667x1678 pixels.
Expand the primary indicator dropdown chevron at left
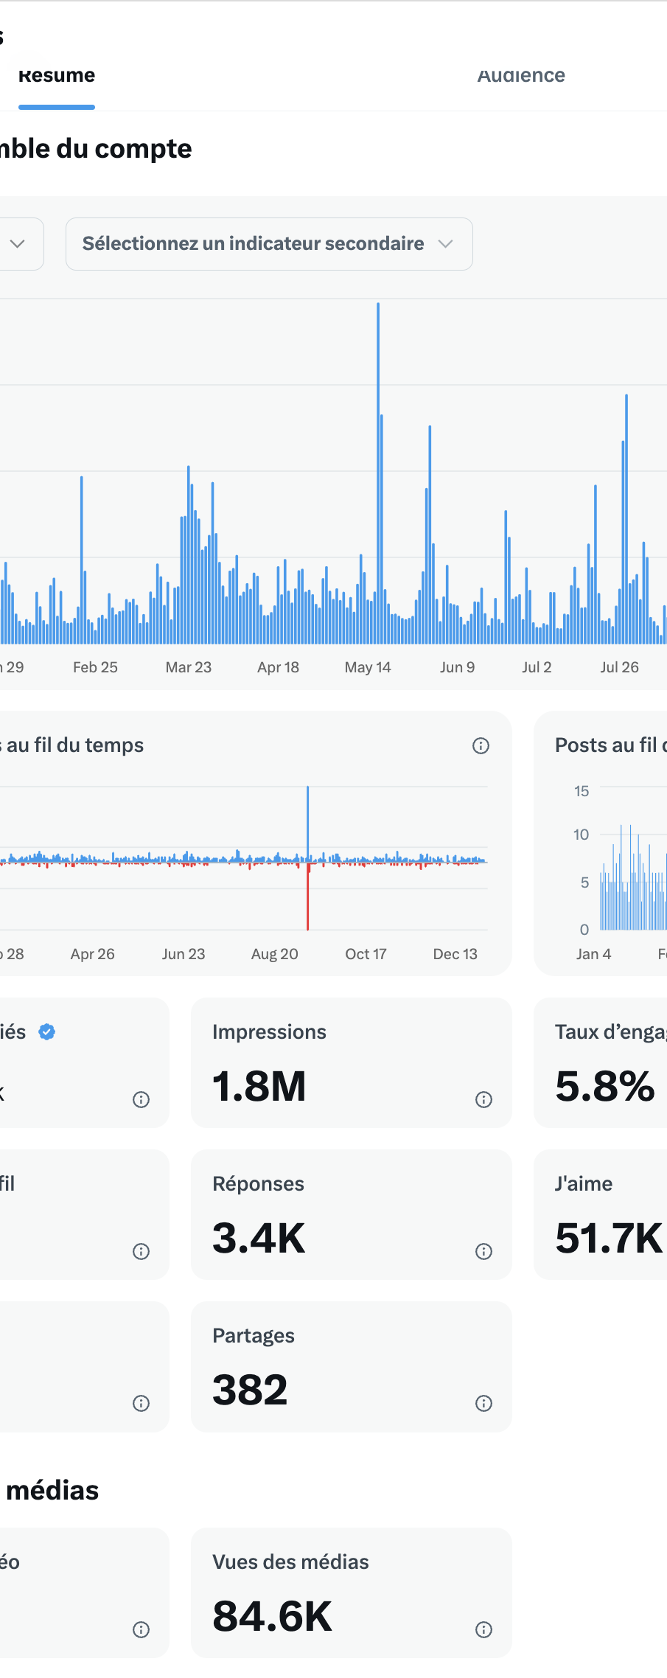pos(18,244)
